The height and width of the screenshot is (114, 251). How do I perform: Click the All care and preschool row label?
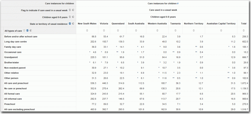coord(16,83)
